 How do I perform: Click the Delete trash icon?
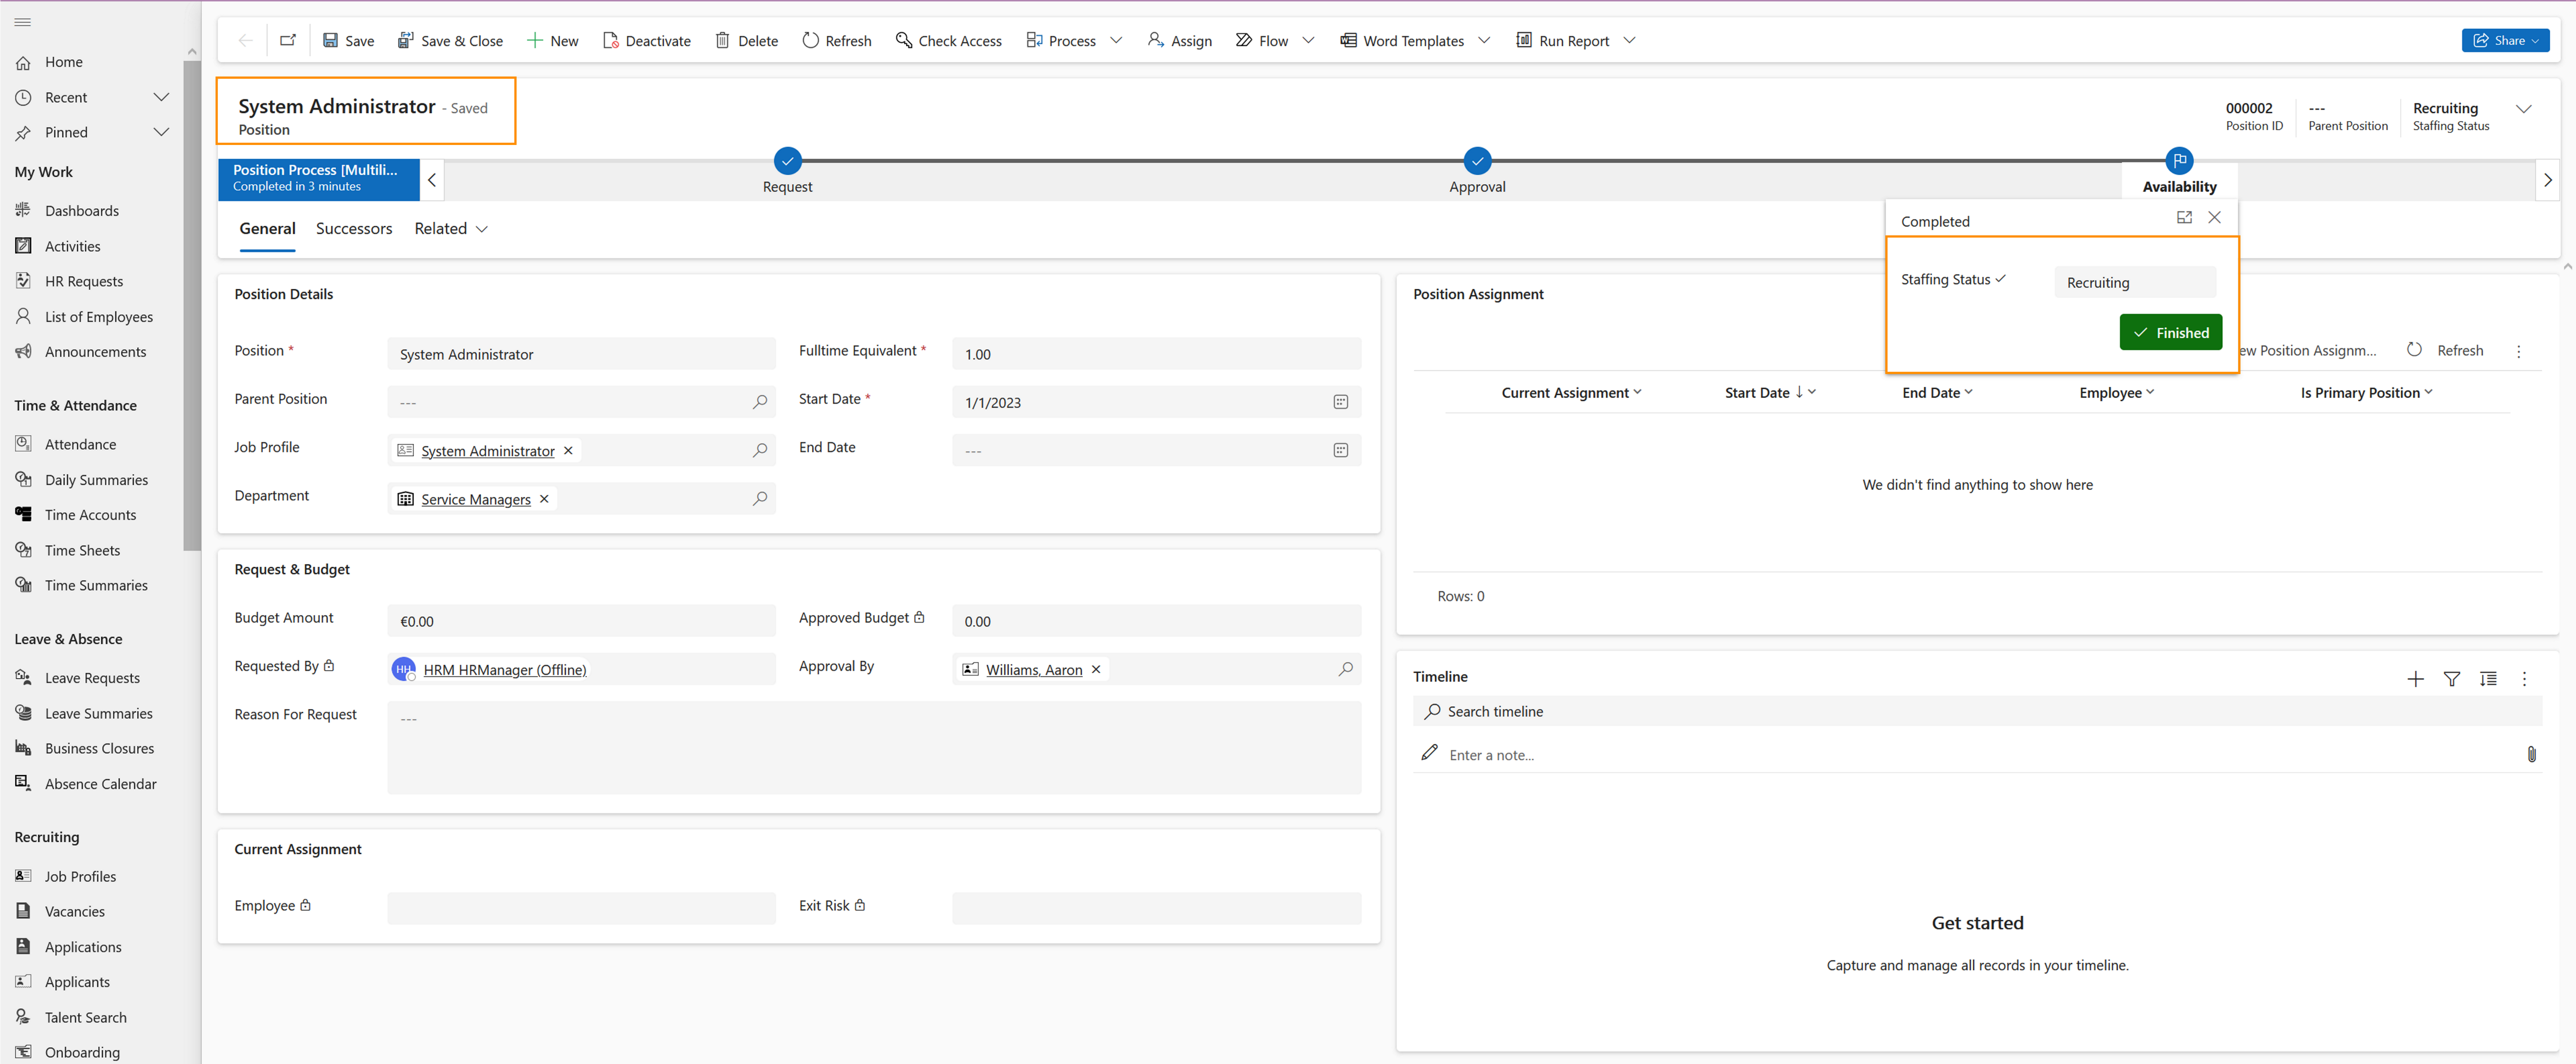722,40
